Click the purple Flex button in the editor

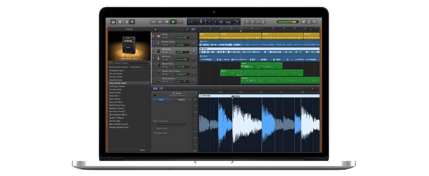pyautogui.click(x=155, y=89)
